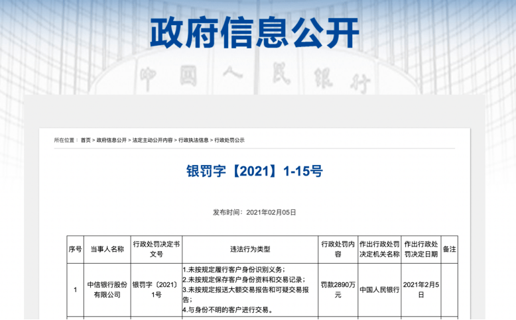Select the cell 中信银行股份有限公司

(x=107, y=290)
